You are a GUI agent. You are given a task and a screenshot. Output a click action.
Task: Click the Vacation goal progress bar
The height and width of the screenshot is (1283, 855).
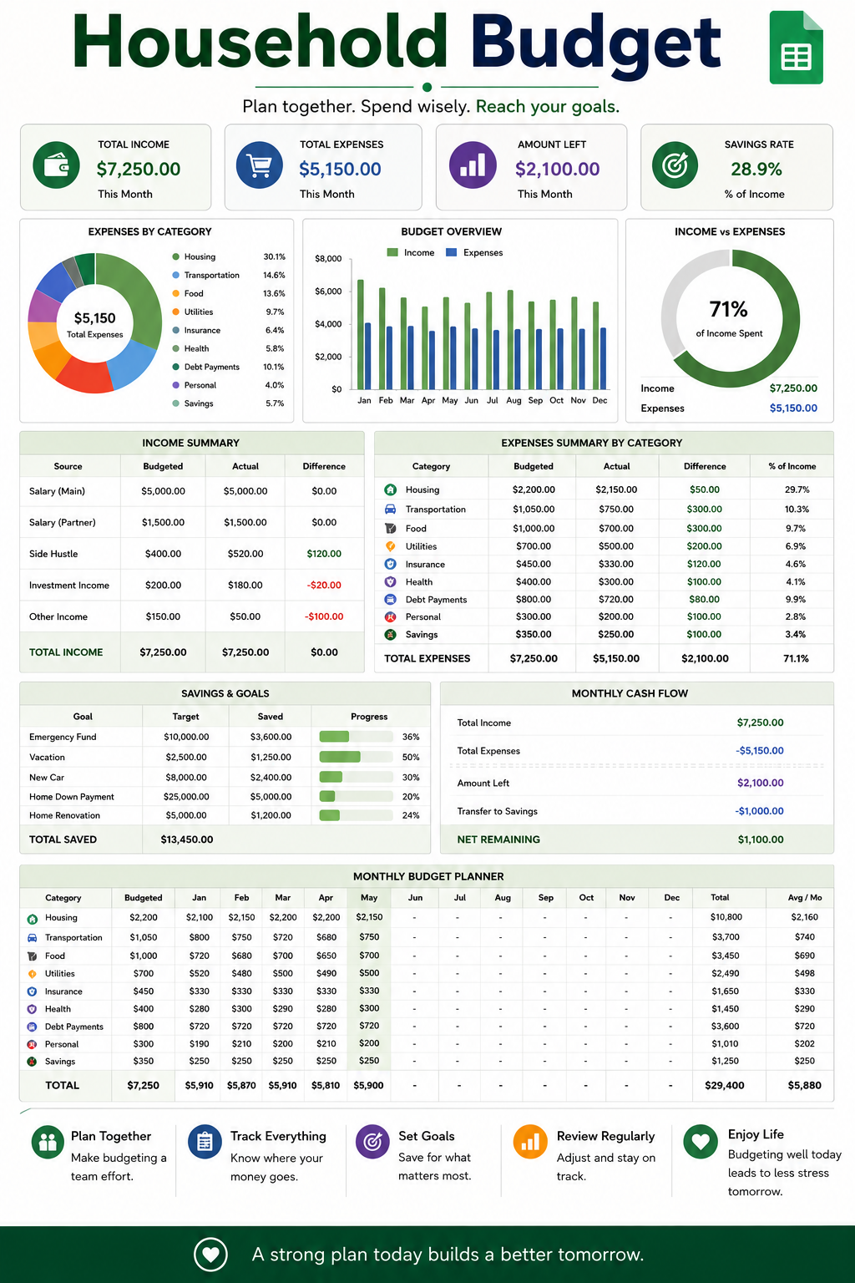click(x=357, y=757)
